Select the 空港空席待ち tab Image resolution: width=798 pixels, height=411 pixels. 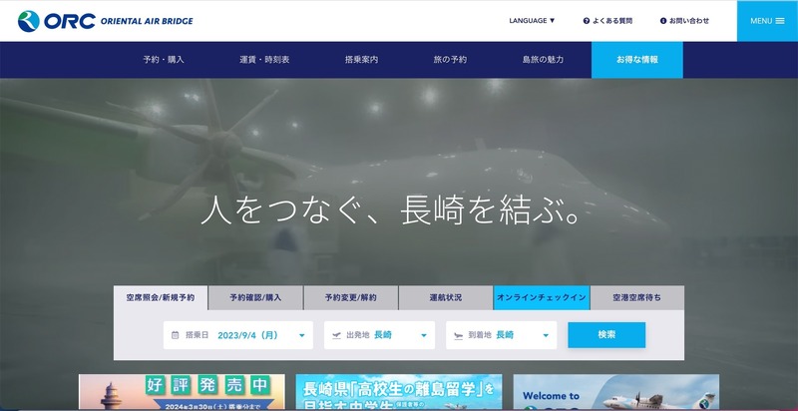(636, 297)
